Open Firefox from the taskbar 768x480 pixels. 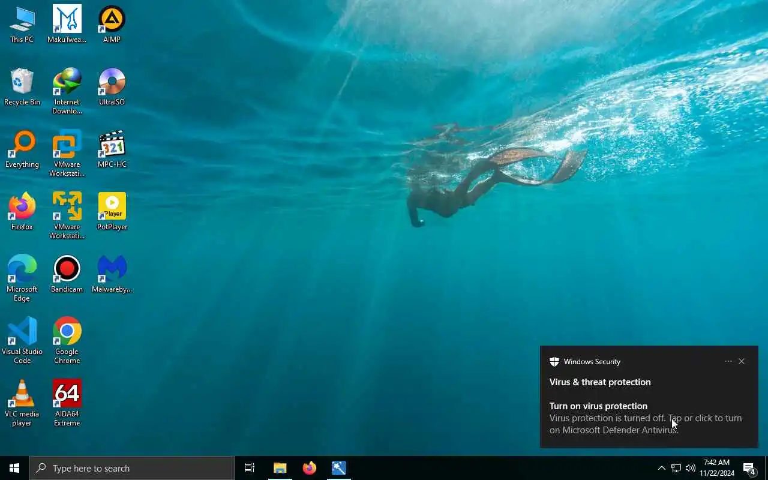[309, 468]
